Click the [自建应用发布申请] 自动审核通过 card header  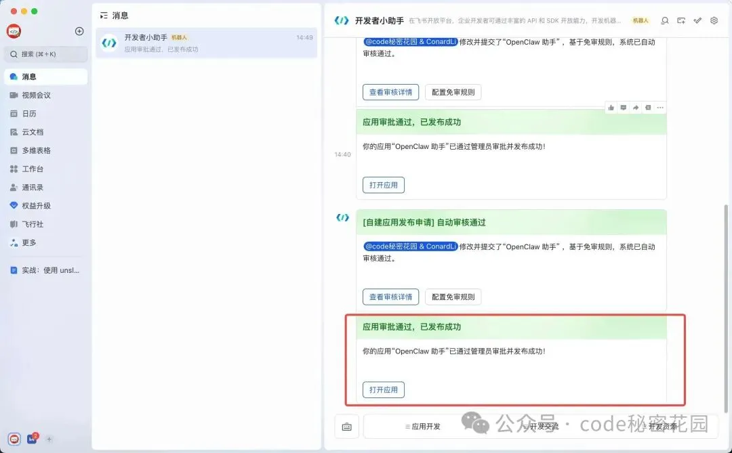[x=511, y=223]
